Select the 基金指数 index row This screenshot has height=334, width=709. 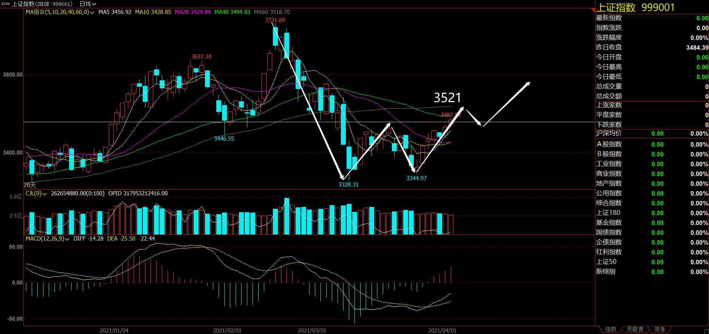[652, 223]
